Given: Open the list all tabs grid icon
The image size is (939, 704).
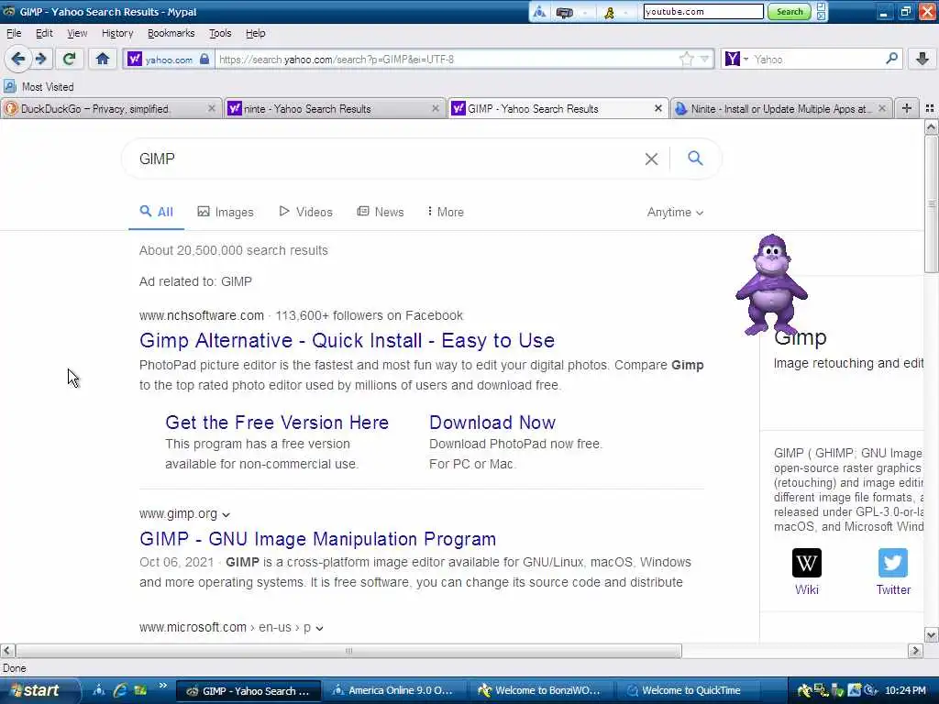Looking at the screenshot, I should click(x=930, y=108).
